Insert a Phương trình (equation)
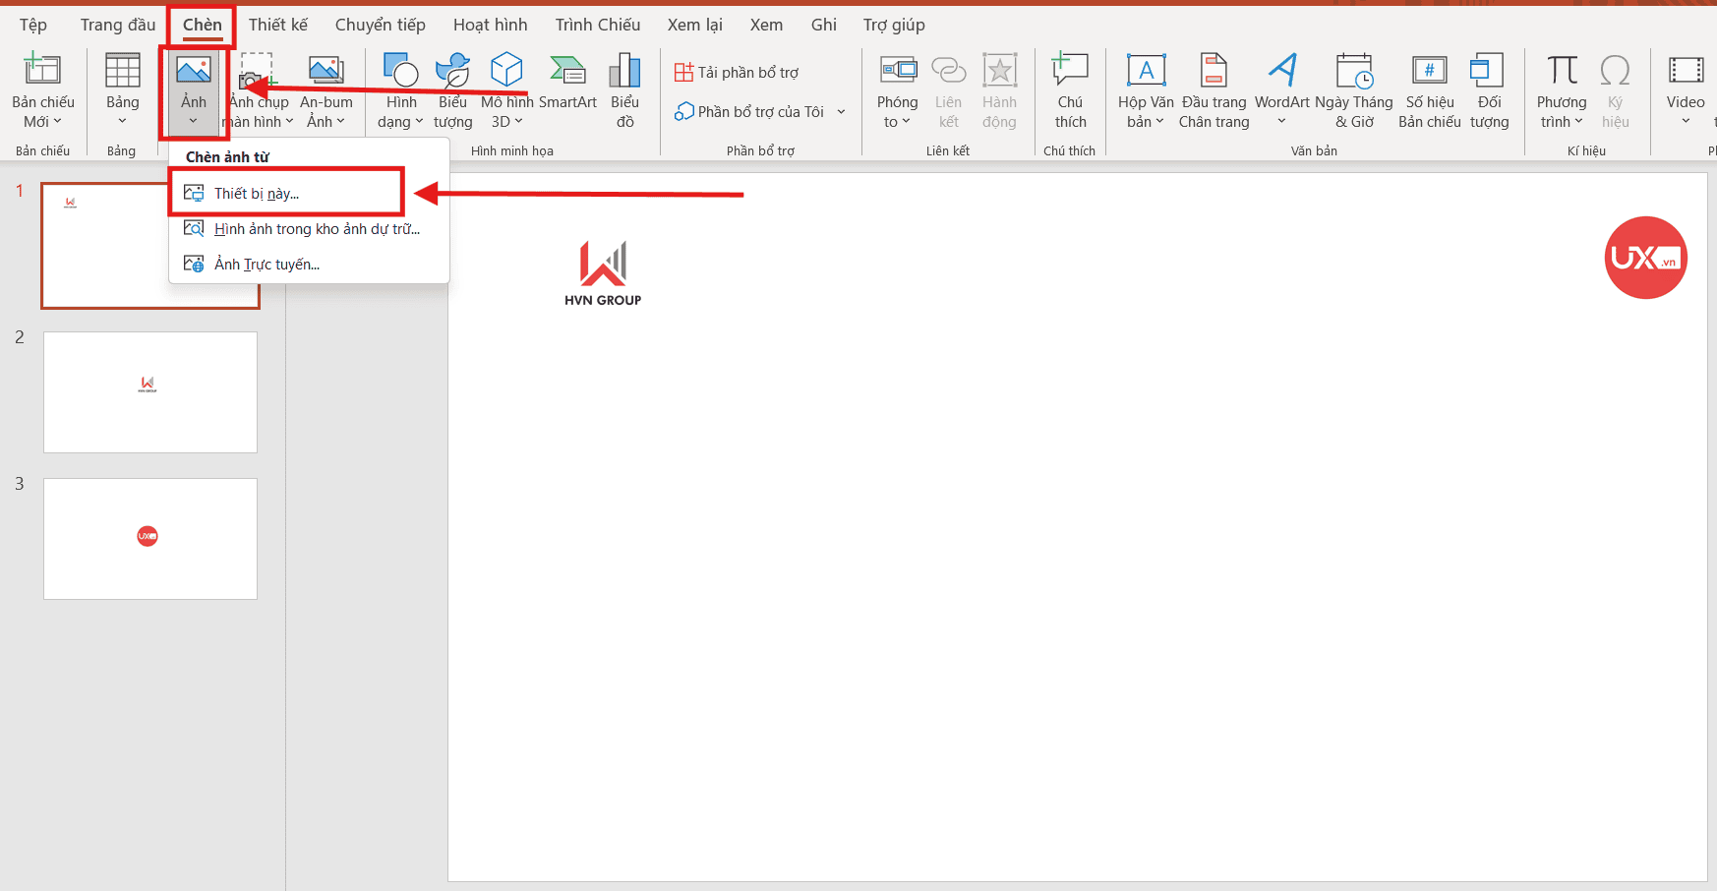This screenshot has height=891, width=1717. pyautogui.click(x=1561, y=89)
